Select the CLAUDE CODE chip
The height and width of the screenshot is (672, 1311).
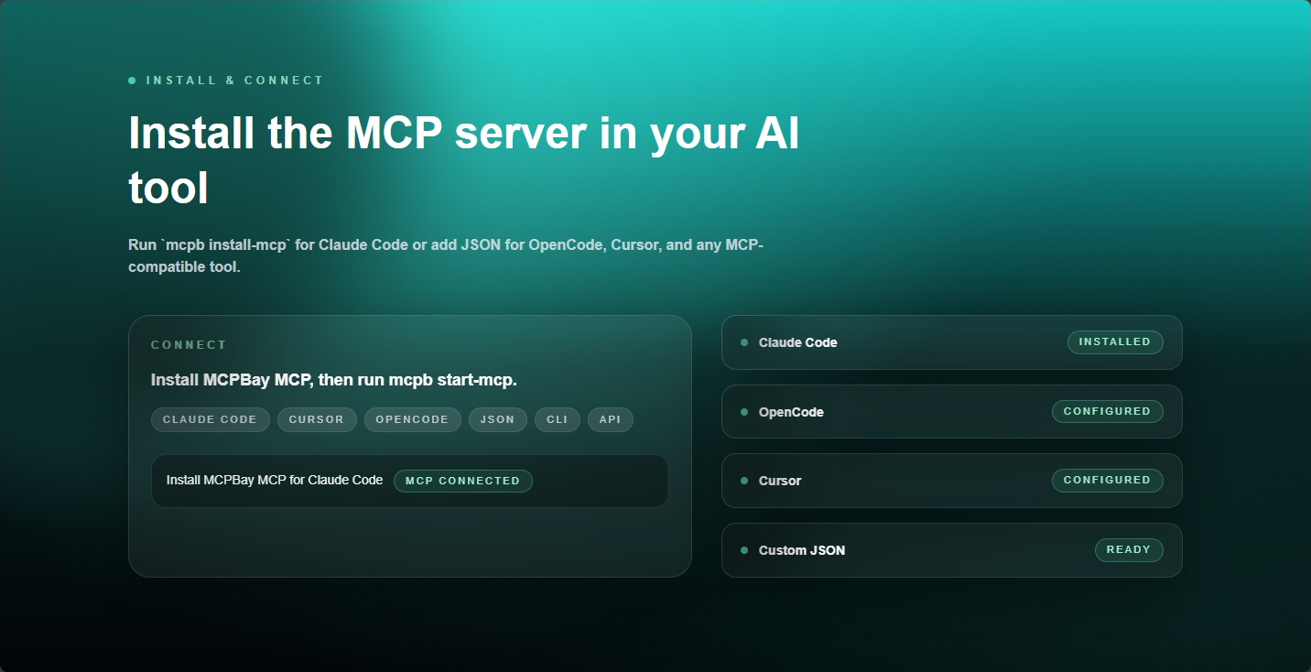point(210,419)
